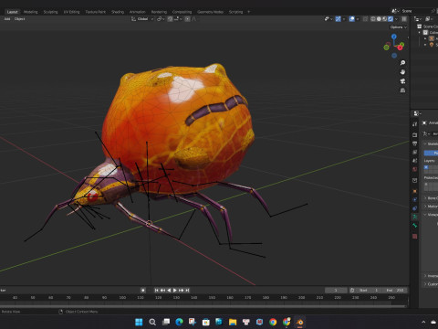Image resolution: width=438 pixels, height=329 pixels.
Task: Open the Output properties tab icon
Action: pos(415,143)
